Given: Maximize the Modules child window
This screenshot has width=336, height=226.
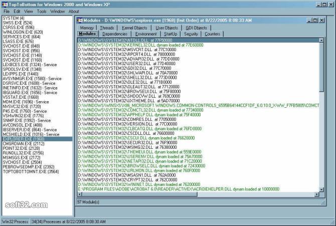Looking at the screenshot, I should pyautogui.click(x=315, y=21).
